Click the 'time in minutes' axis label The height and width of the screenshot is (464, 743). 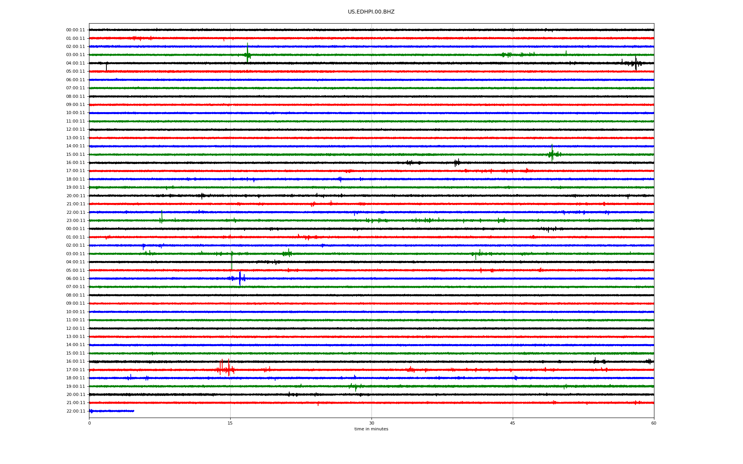click(x=371, y=429)
